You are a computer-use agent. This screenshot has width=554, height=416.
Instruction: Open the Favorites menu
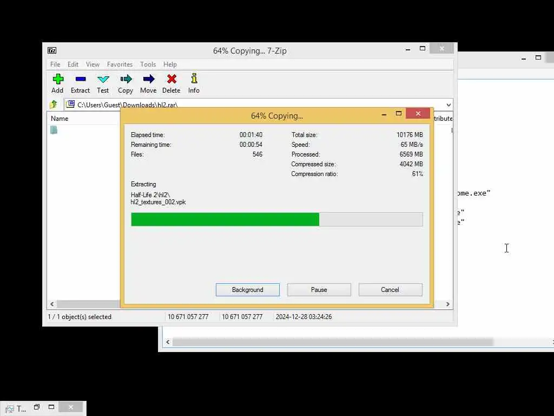(120, 64)
